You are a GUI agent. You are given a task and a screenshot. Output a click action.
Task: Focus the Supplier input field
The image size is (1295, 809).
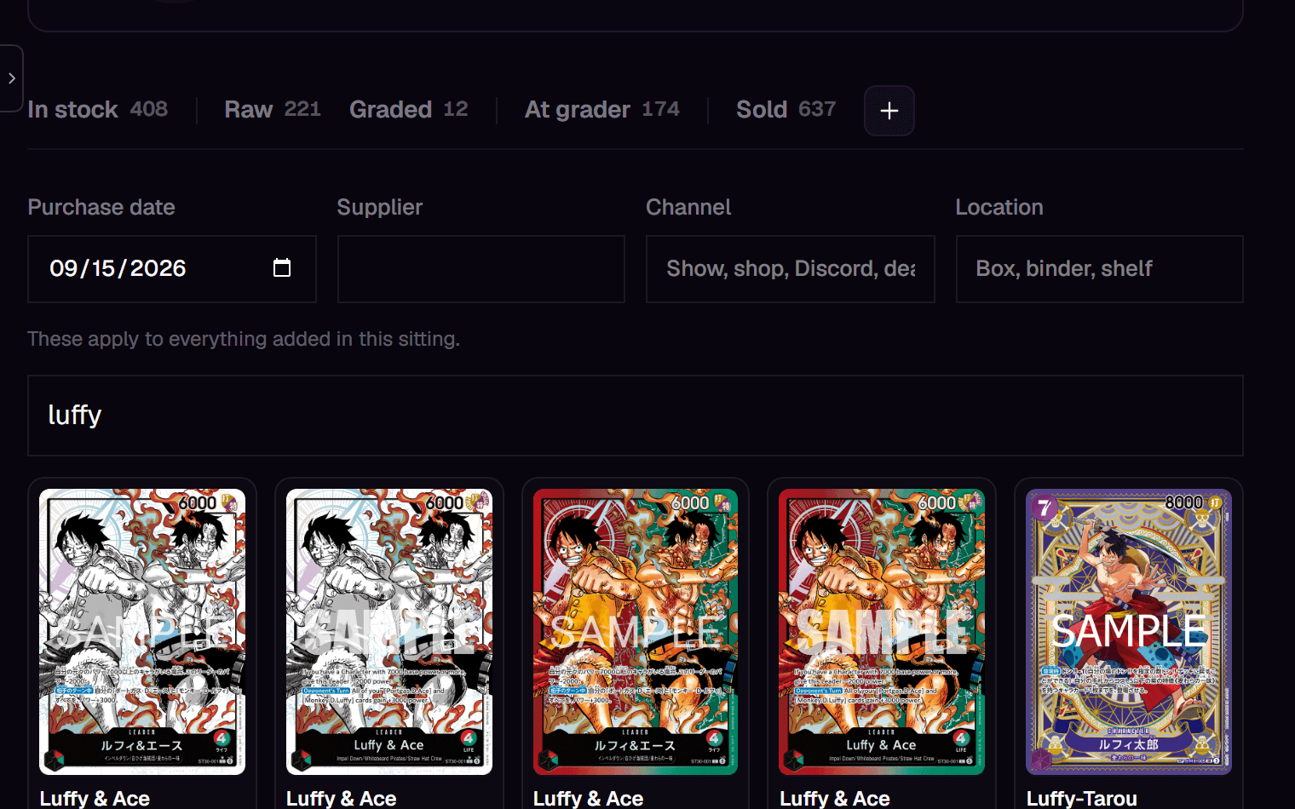point(481,269)
